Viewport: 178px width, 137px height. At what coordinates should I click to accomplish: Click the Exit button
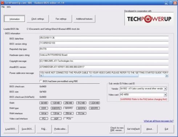tap(166, 129)
